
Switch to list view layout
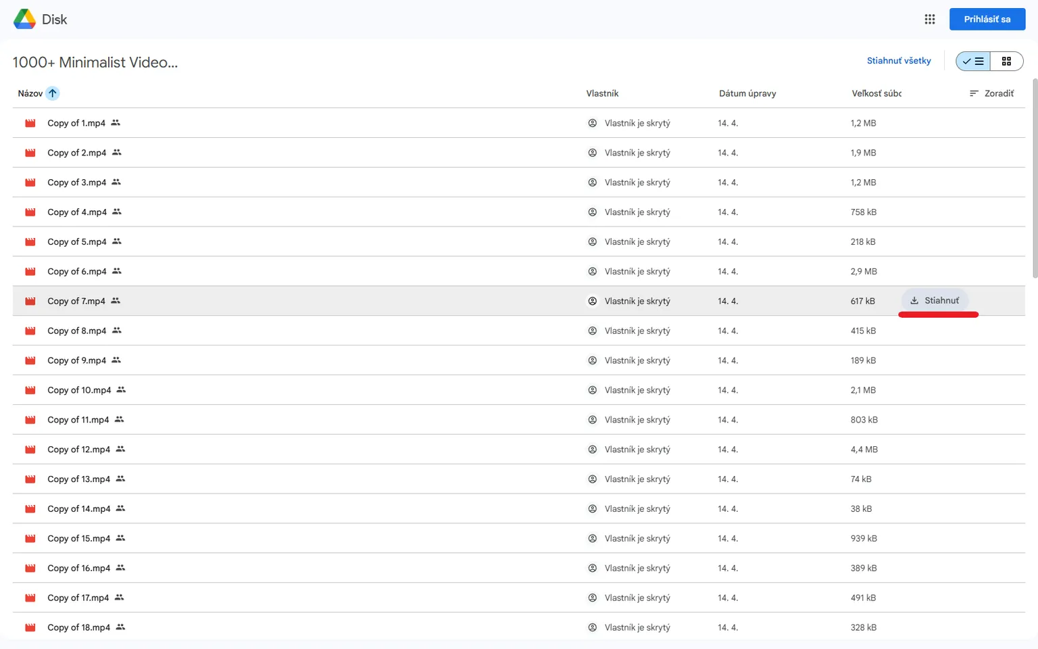(x=973, y=62)
